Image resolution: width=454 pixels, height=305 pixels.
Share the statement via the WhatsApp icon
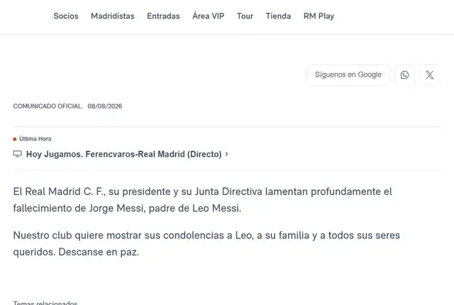404,75
